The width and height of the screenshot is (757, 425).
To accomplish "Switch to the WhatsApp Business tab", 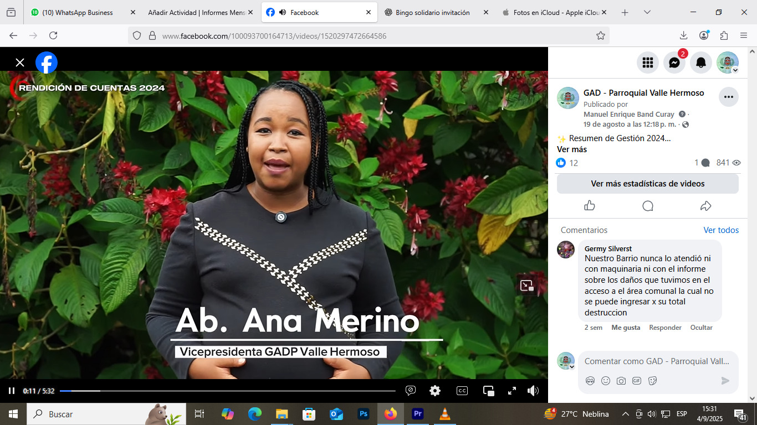I will (x=78, y=12).
